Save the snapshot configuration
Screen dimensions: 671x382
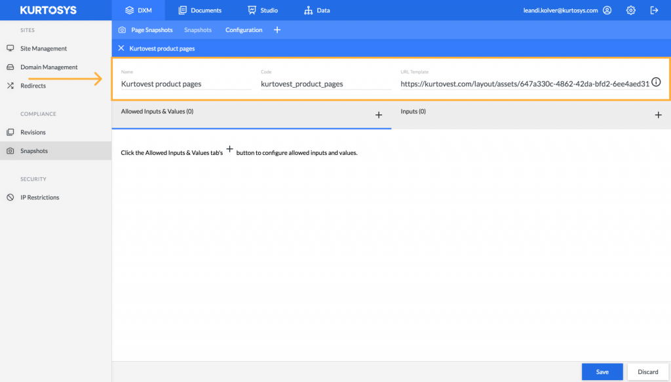[602, 372]
